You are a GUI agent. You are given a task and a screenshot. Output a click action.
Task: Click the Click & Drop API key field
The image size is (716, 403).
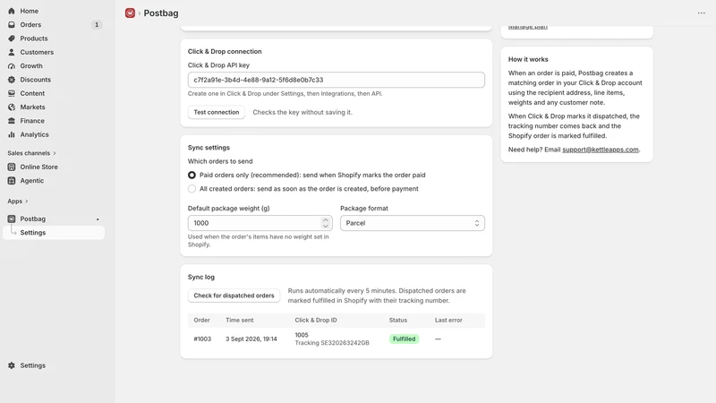point(337,80)
